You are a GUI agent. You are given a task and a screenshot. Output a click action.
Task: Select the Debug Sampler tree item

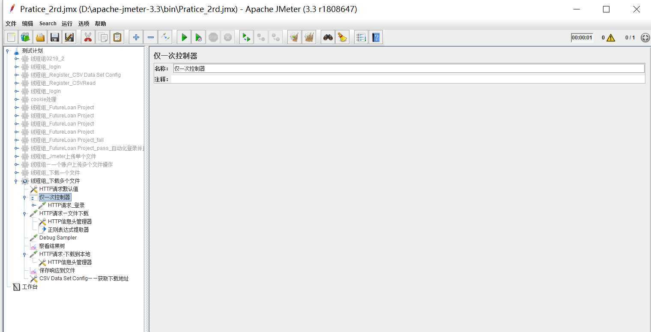coord(58,238)
